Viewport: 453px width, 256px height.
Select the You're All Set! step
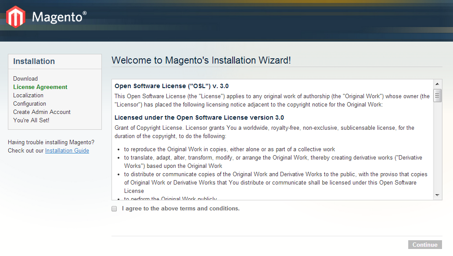(31, 121)
